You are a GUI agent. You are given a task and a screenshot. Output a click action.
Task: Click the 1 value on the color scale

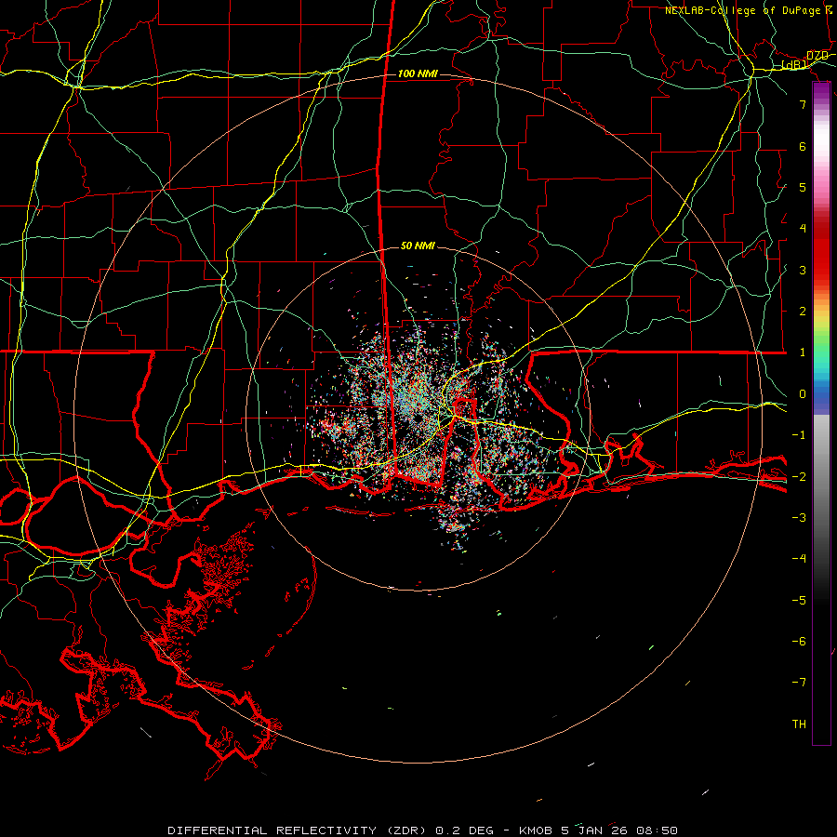pos(803,352)
